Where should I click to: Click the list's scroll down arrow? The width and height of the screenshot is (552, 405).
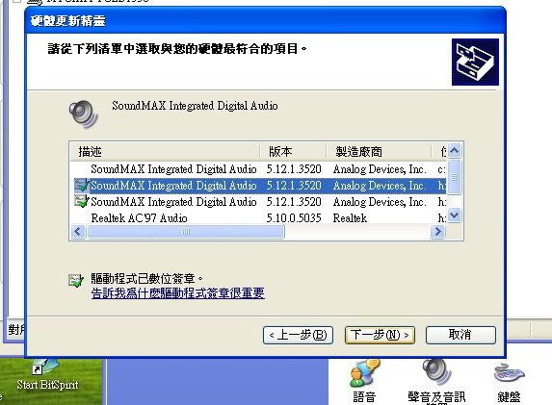pyautogui.click(x=454, y=215)
